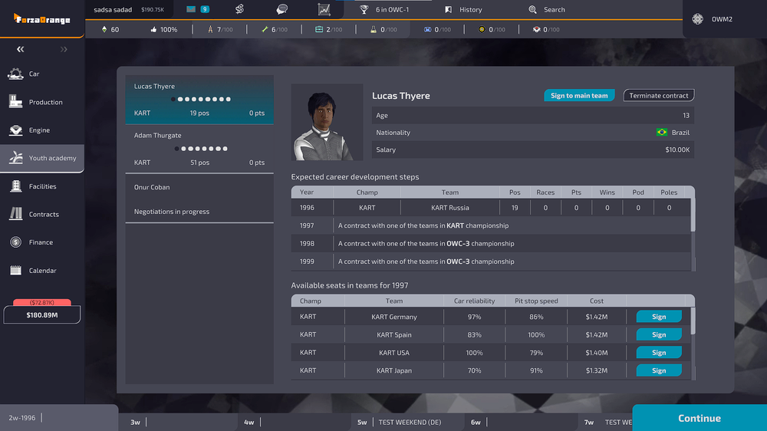767x431 pixels.
Task: Select Lucas Thyere driver card
Action: pyautogui.click(x=199, y=99)
